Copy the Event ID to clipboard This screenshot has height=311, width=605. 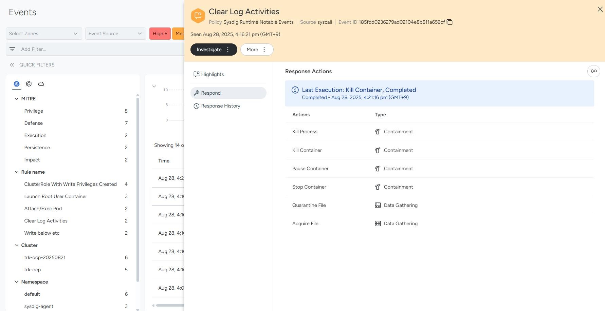point(450,22)
